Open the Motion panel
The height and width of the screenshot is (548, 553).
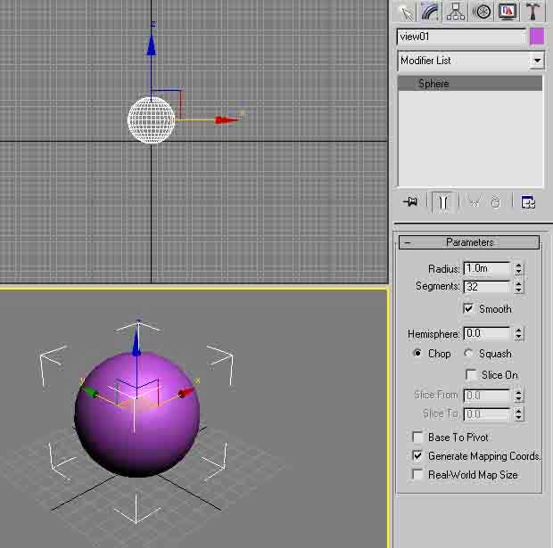click(x=483, y=12)
